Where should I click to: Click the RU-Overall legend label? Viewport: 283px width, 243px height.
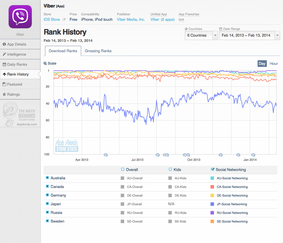tap(135, 213)
